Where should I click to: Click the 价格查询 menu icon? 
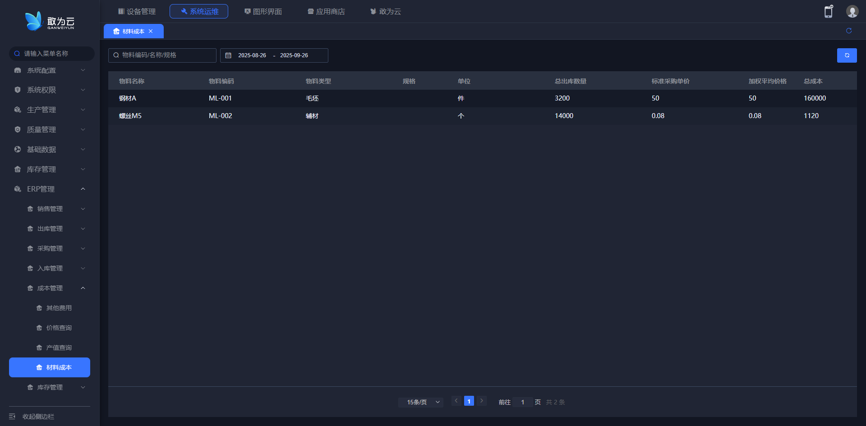pyautogui.click(x=39, y=328)
